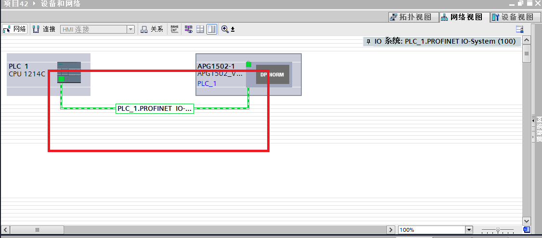Image resolution: width=542 pixels, height=238 pixels.
Task: Click the Connections (连接) button
Action: [44, 29]
